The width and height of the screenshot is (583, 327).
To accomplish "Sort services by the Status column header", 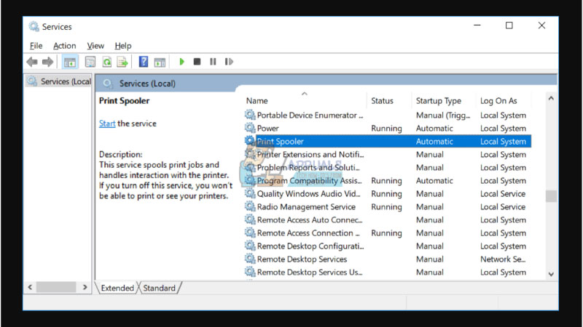I will pos(382,101).
